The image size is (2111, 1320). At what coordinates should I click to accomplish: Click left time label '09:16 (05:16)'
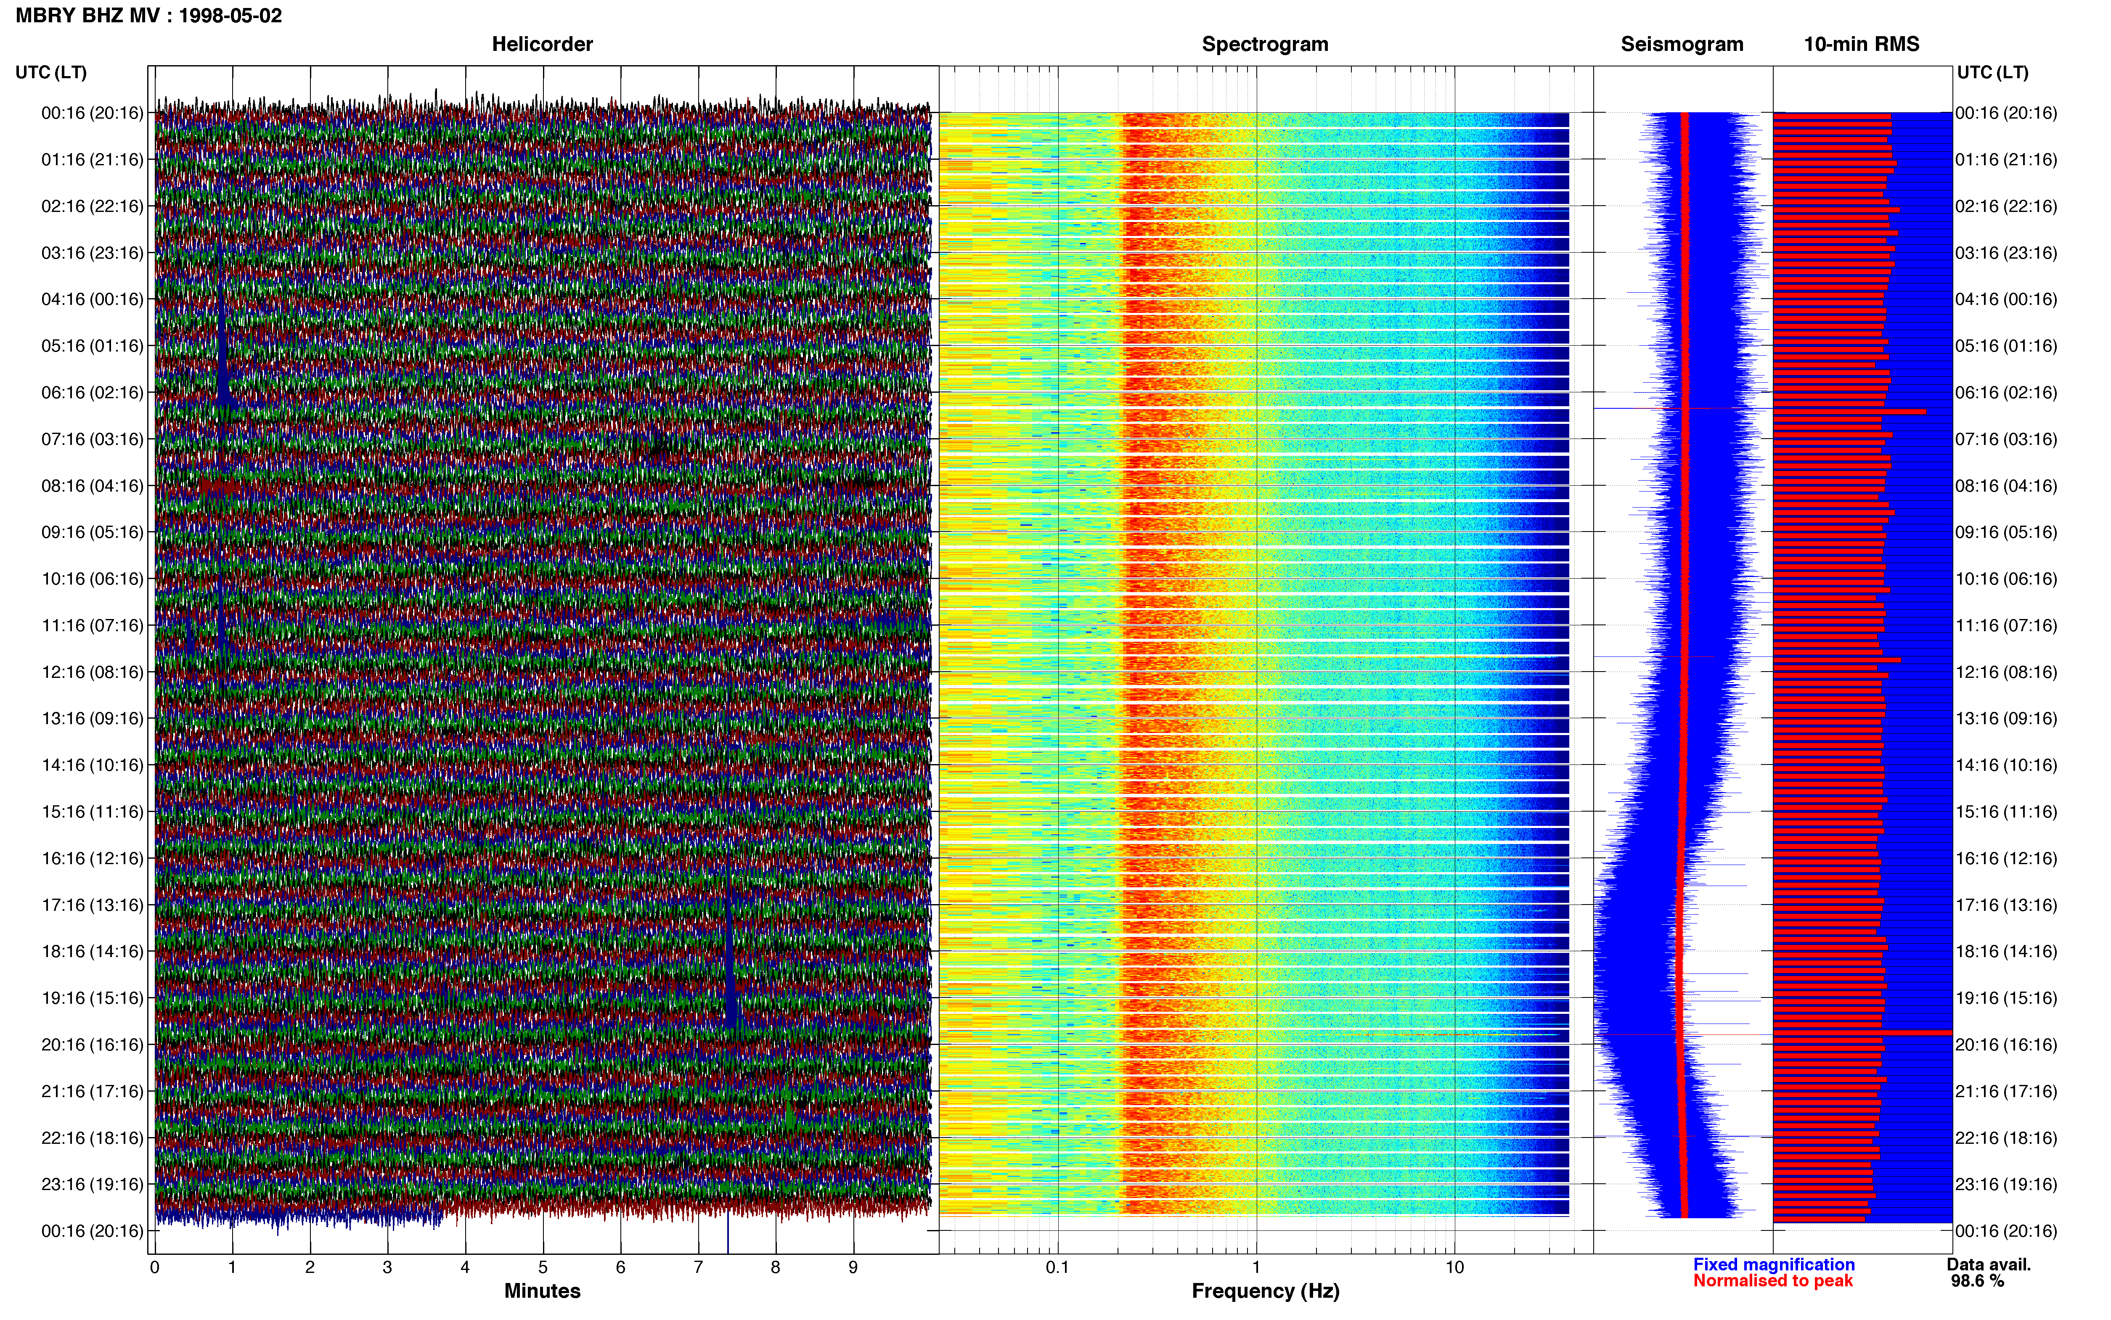click(93, 532)
